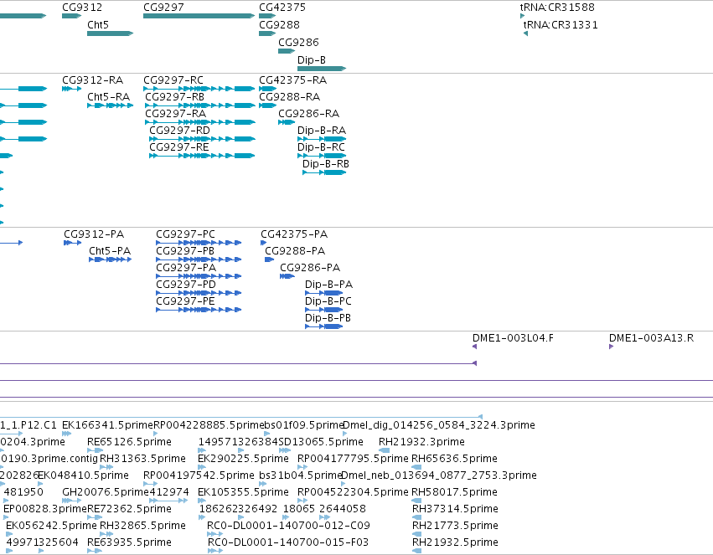The width and height of the screenshot is (713, 555).
Task: Select the CG42375 gene label
Action: click(x=282, y=8)
